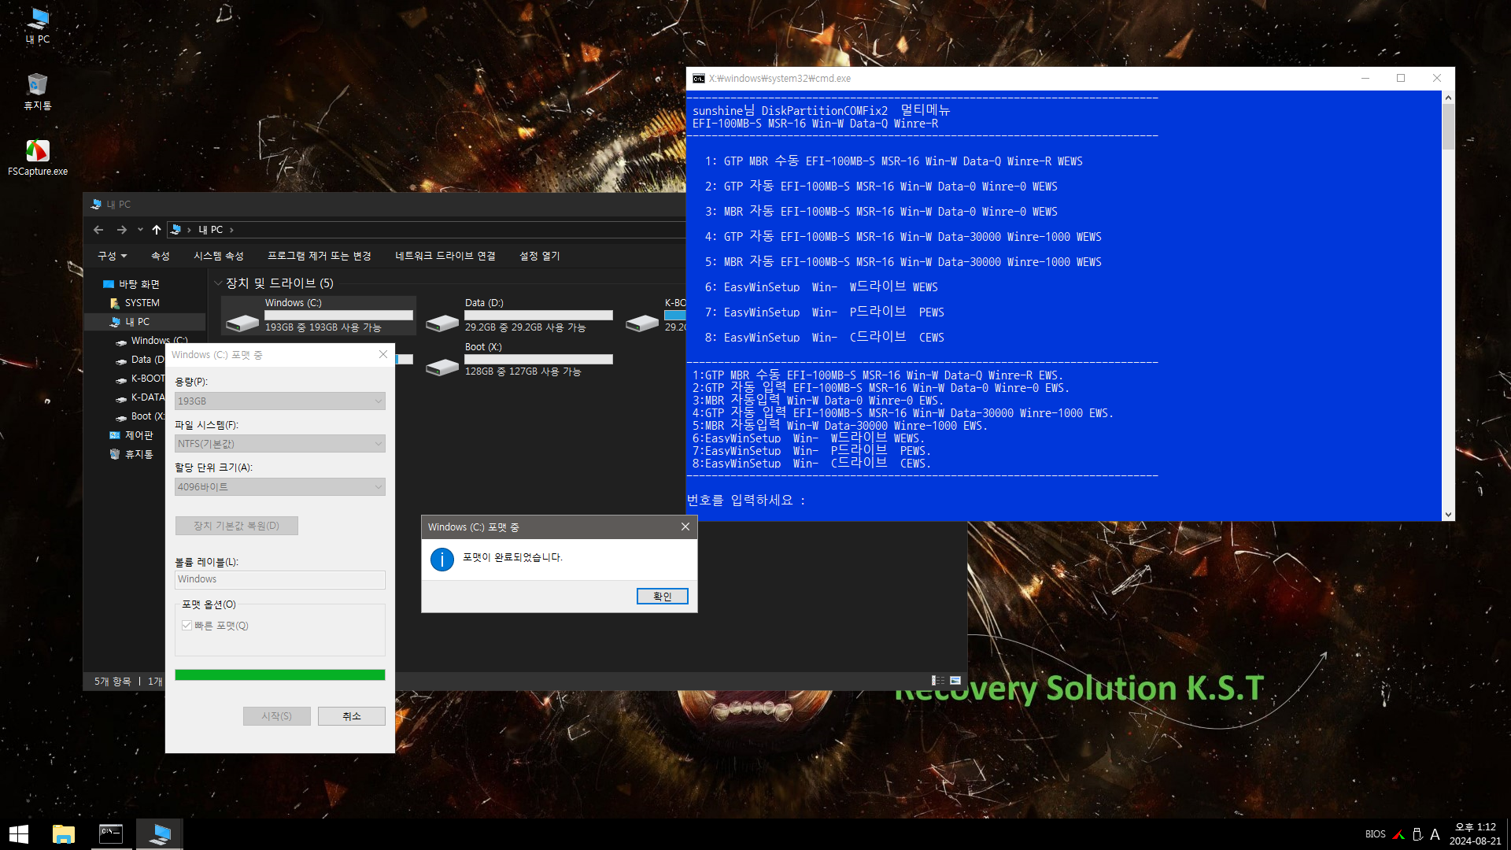
Task: Click 설정 열기 toolbar item
Action: pos(540,256)
